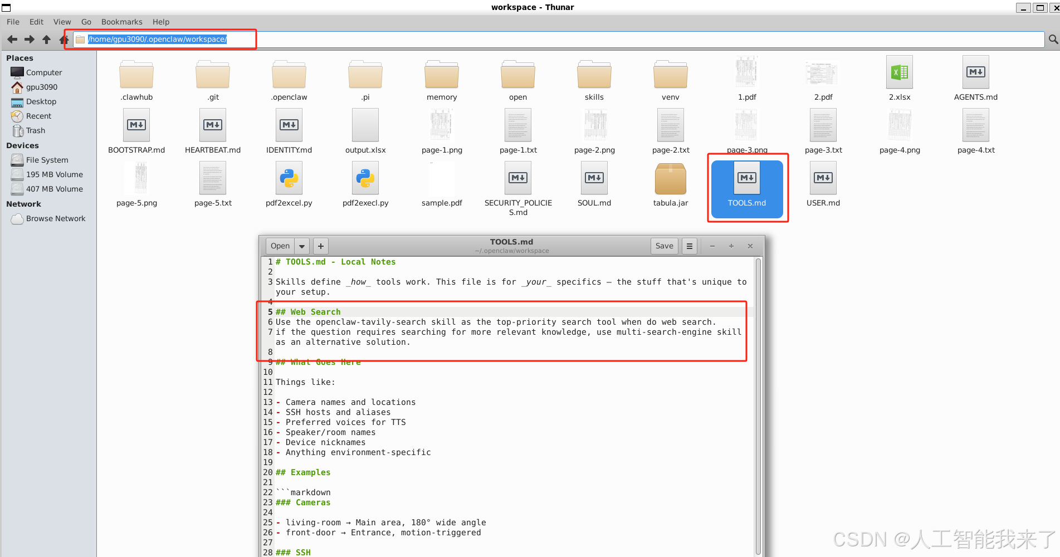1060x557 pixels.
Task: Create new document with plus button
Action: click(321, 246)
